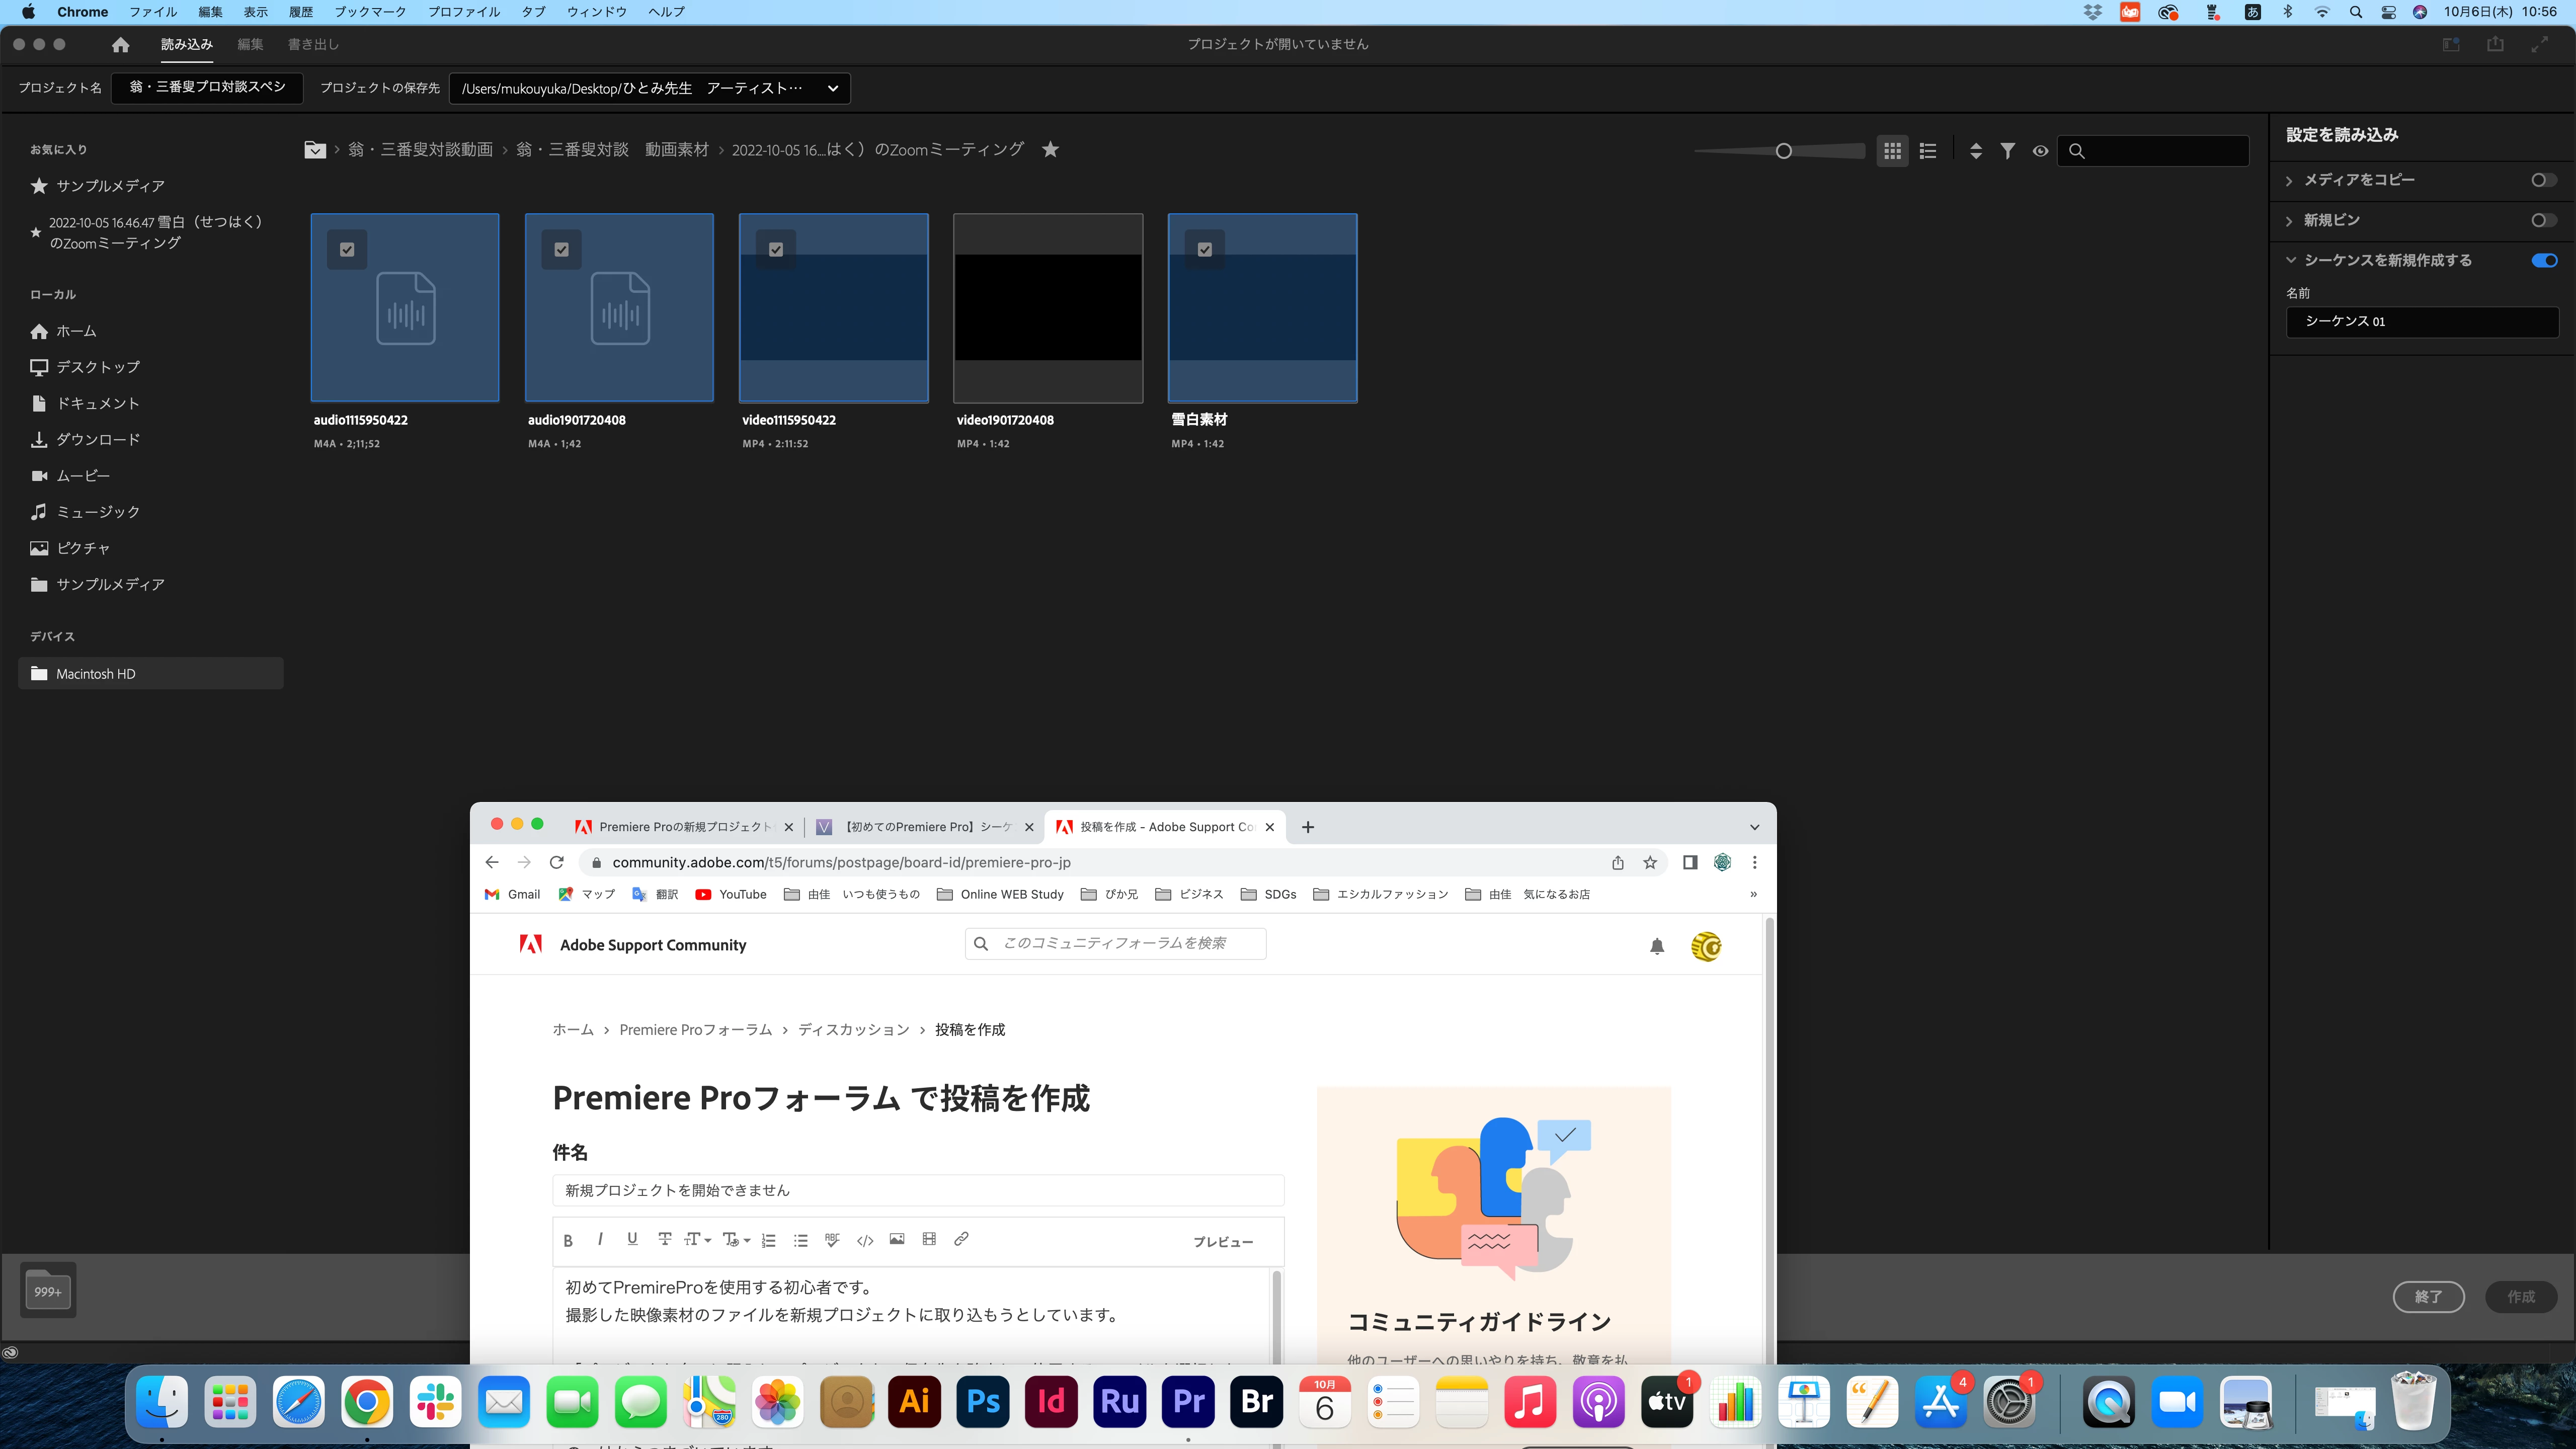This screenshot has width=2576, height=1449.
Task: Turn off シーケンスを新規作成する switch
Action: (2544, 260)
